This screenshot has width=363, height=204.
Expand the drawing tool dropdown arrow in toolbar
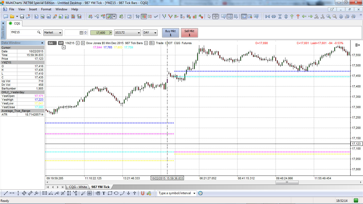114,16
